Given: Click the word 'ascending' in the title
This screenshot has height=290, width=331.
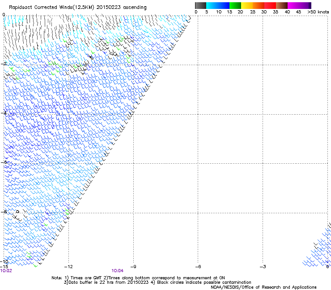Looking at the screenshot, I should [135, 8].
